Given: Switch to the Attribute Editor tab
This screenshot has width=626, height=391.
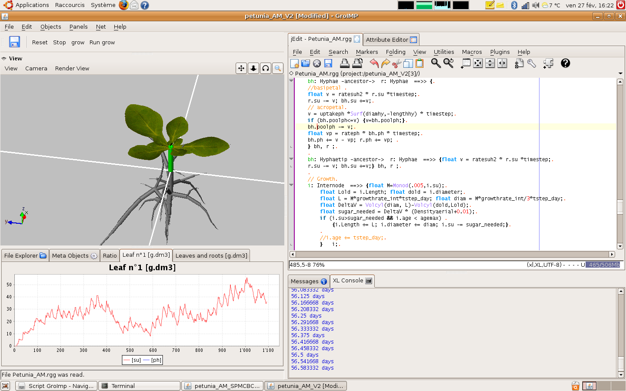Looking at the screenshot, I should coord(391,40).
